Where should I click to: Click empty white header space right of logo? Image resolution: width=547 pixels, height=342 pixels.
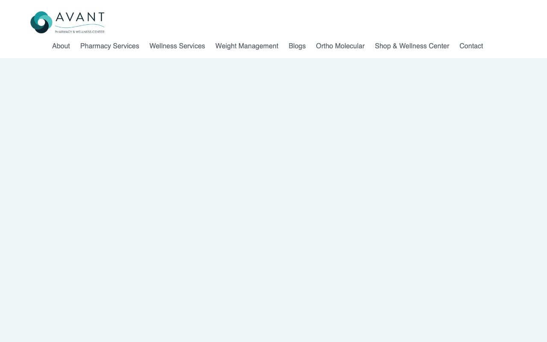tap(299, 19)
